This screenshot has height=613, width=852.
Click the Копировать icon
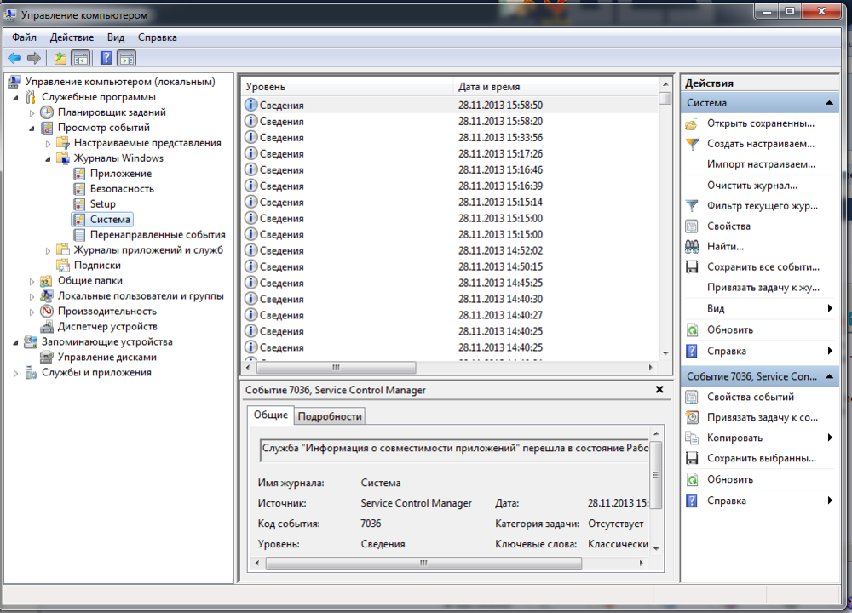(692, 438)
